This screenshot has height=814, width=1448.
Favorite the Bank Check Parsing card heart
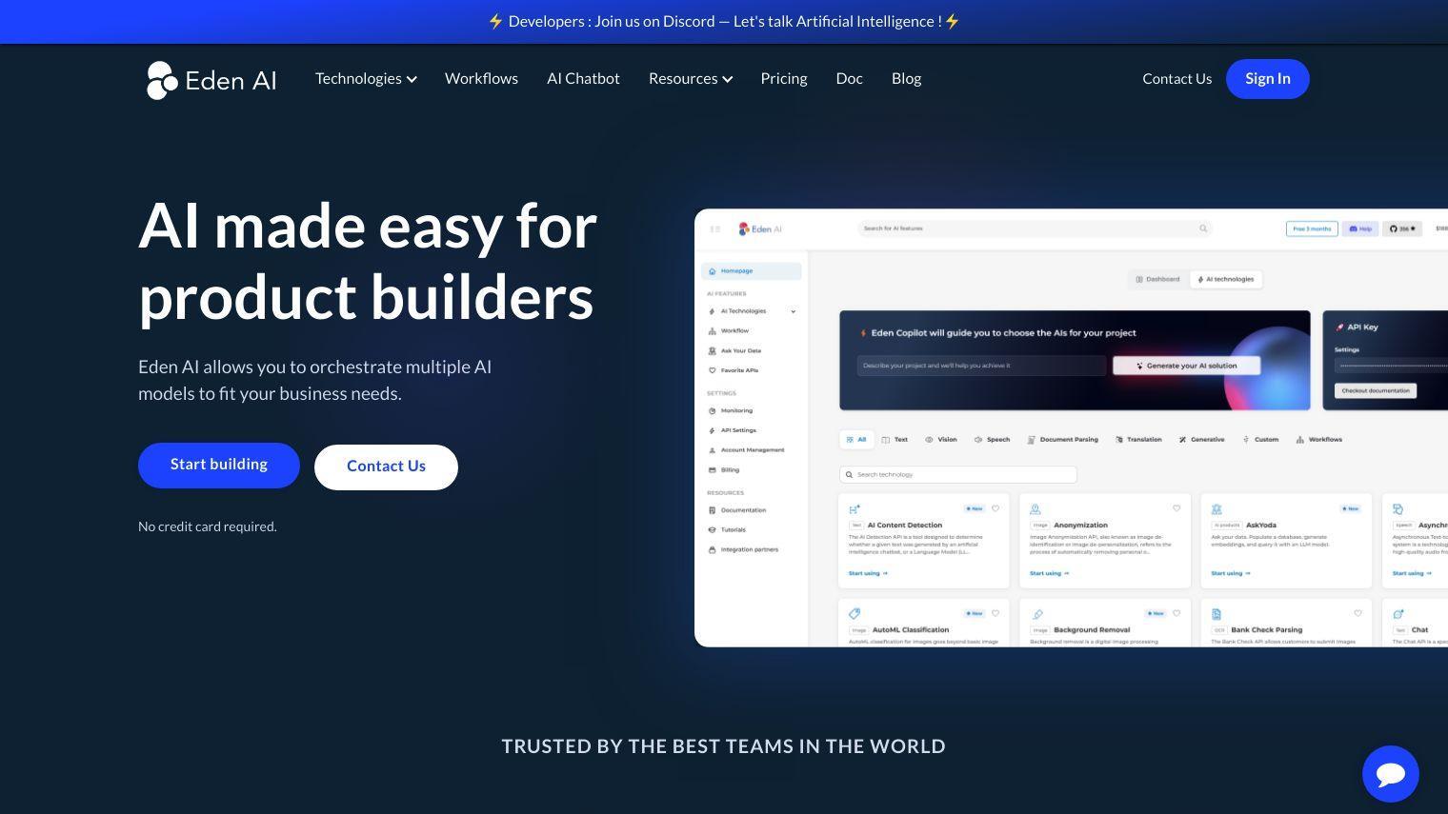[1357, 613]
